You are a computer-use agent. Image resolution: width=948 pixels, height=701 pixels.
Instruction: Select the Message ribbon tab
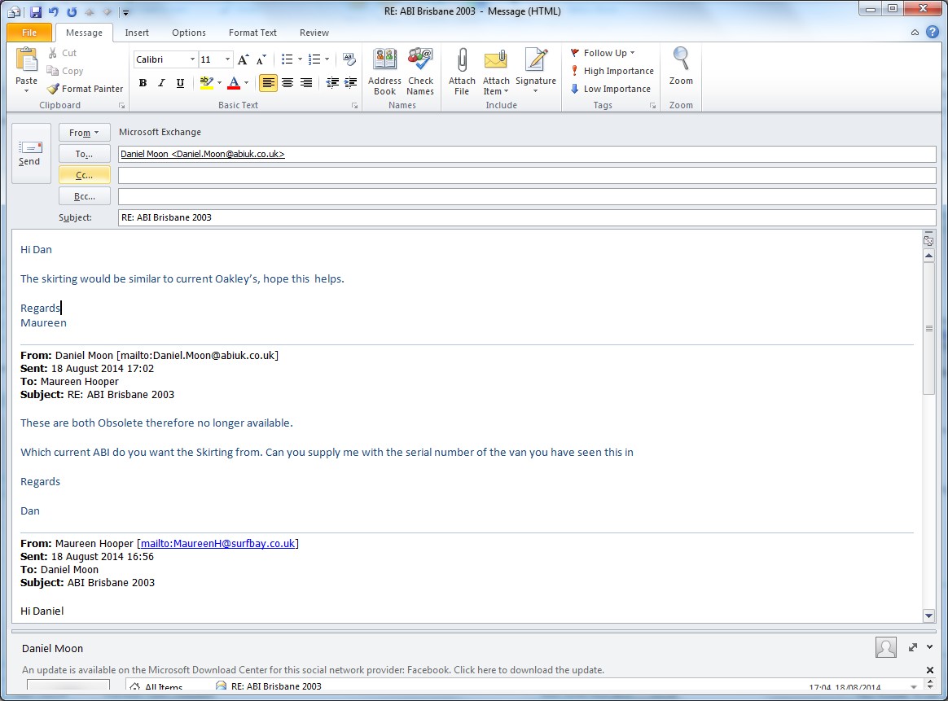point(84,33)
